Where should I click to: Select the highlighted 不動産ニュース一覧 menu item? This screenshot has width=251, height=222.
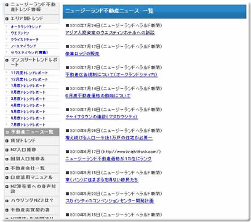tap(32, 132)
